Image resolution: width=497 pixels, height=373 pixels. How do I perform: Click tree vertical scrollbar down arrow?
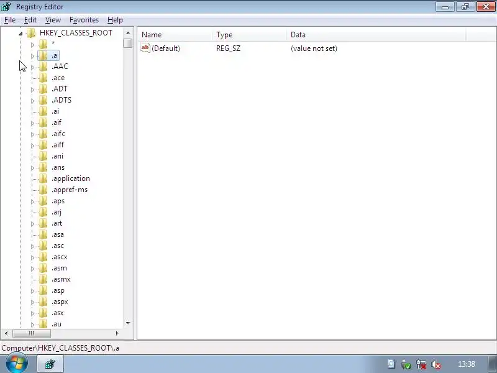128,323
